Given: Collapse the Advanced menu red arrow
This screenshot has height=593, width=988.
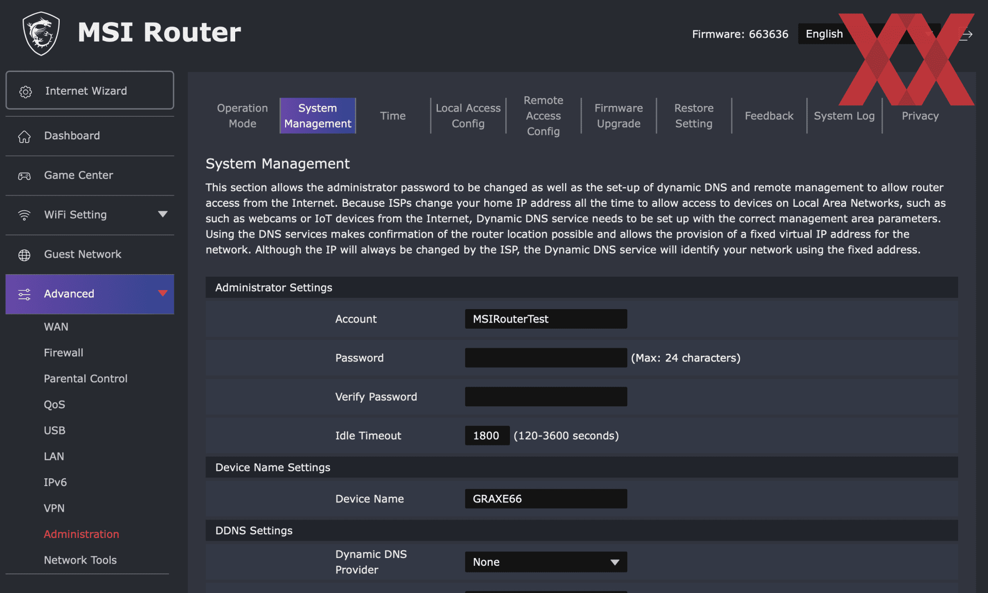Looking at the screenshot, I should pos(163,293).
